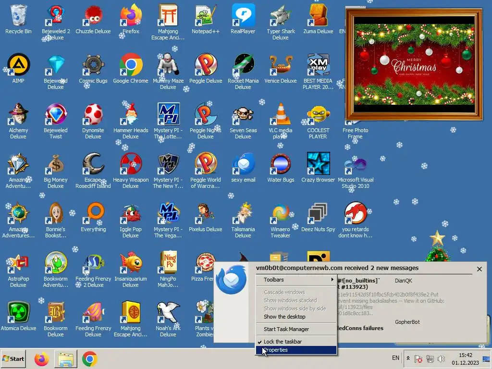Viewport: 492px width, 369px height.
Task: Choose Properties from taskbar context menu
Action: click(x=296, y=350)
